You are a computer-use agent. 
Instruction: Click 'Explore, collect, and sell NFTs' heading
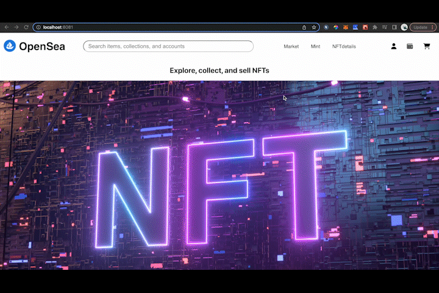click(x=220, y=70)
